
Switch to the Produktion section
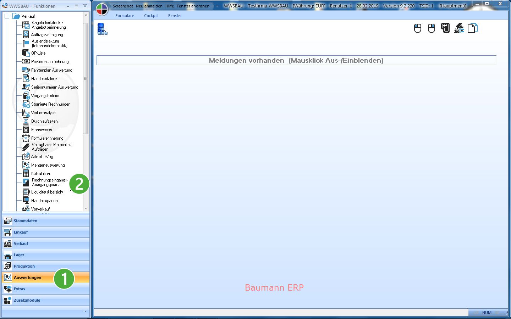coord(46,266)
